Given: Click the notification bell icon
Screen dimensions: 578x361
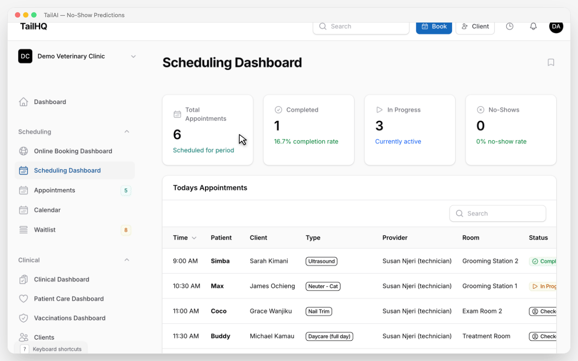Looking at the screenshot, I should [x=533, y=27].
